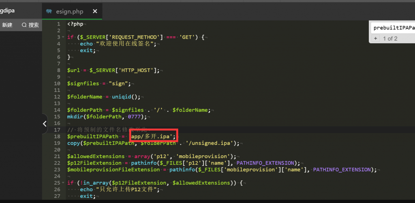415x203 pixels.
Task: Click the '1 of 2' match counter
Action: (390, 38)
